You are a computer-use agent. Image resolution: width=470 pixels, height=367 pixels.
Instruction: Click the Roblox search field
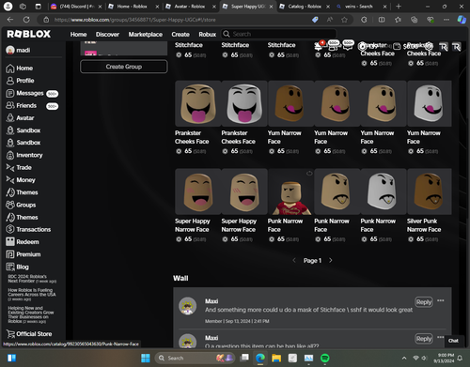point(279,34)
